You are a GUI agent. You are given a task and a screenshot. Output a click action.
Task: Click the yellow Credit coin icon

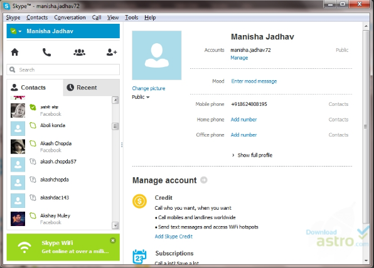[x=139, y=202]
